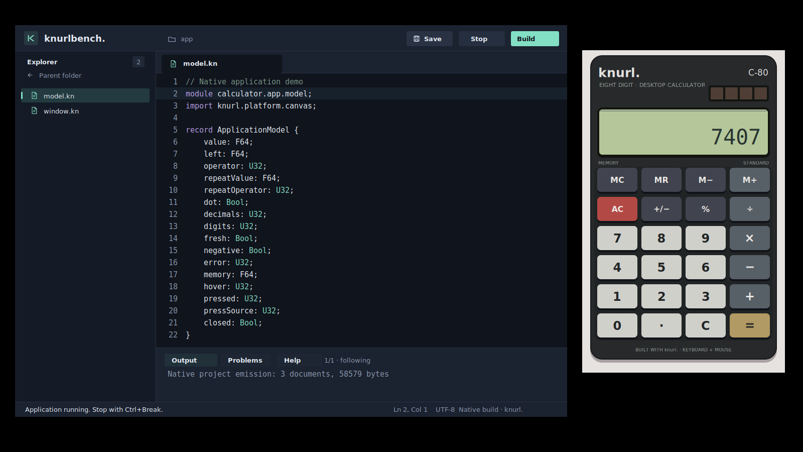Viewport: 803px width, 452px height.
Task: Click 'UTF-8' in the status bar
Action: (445, 409)
